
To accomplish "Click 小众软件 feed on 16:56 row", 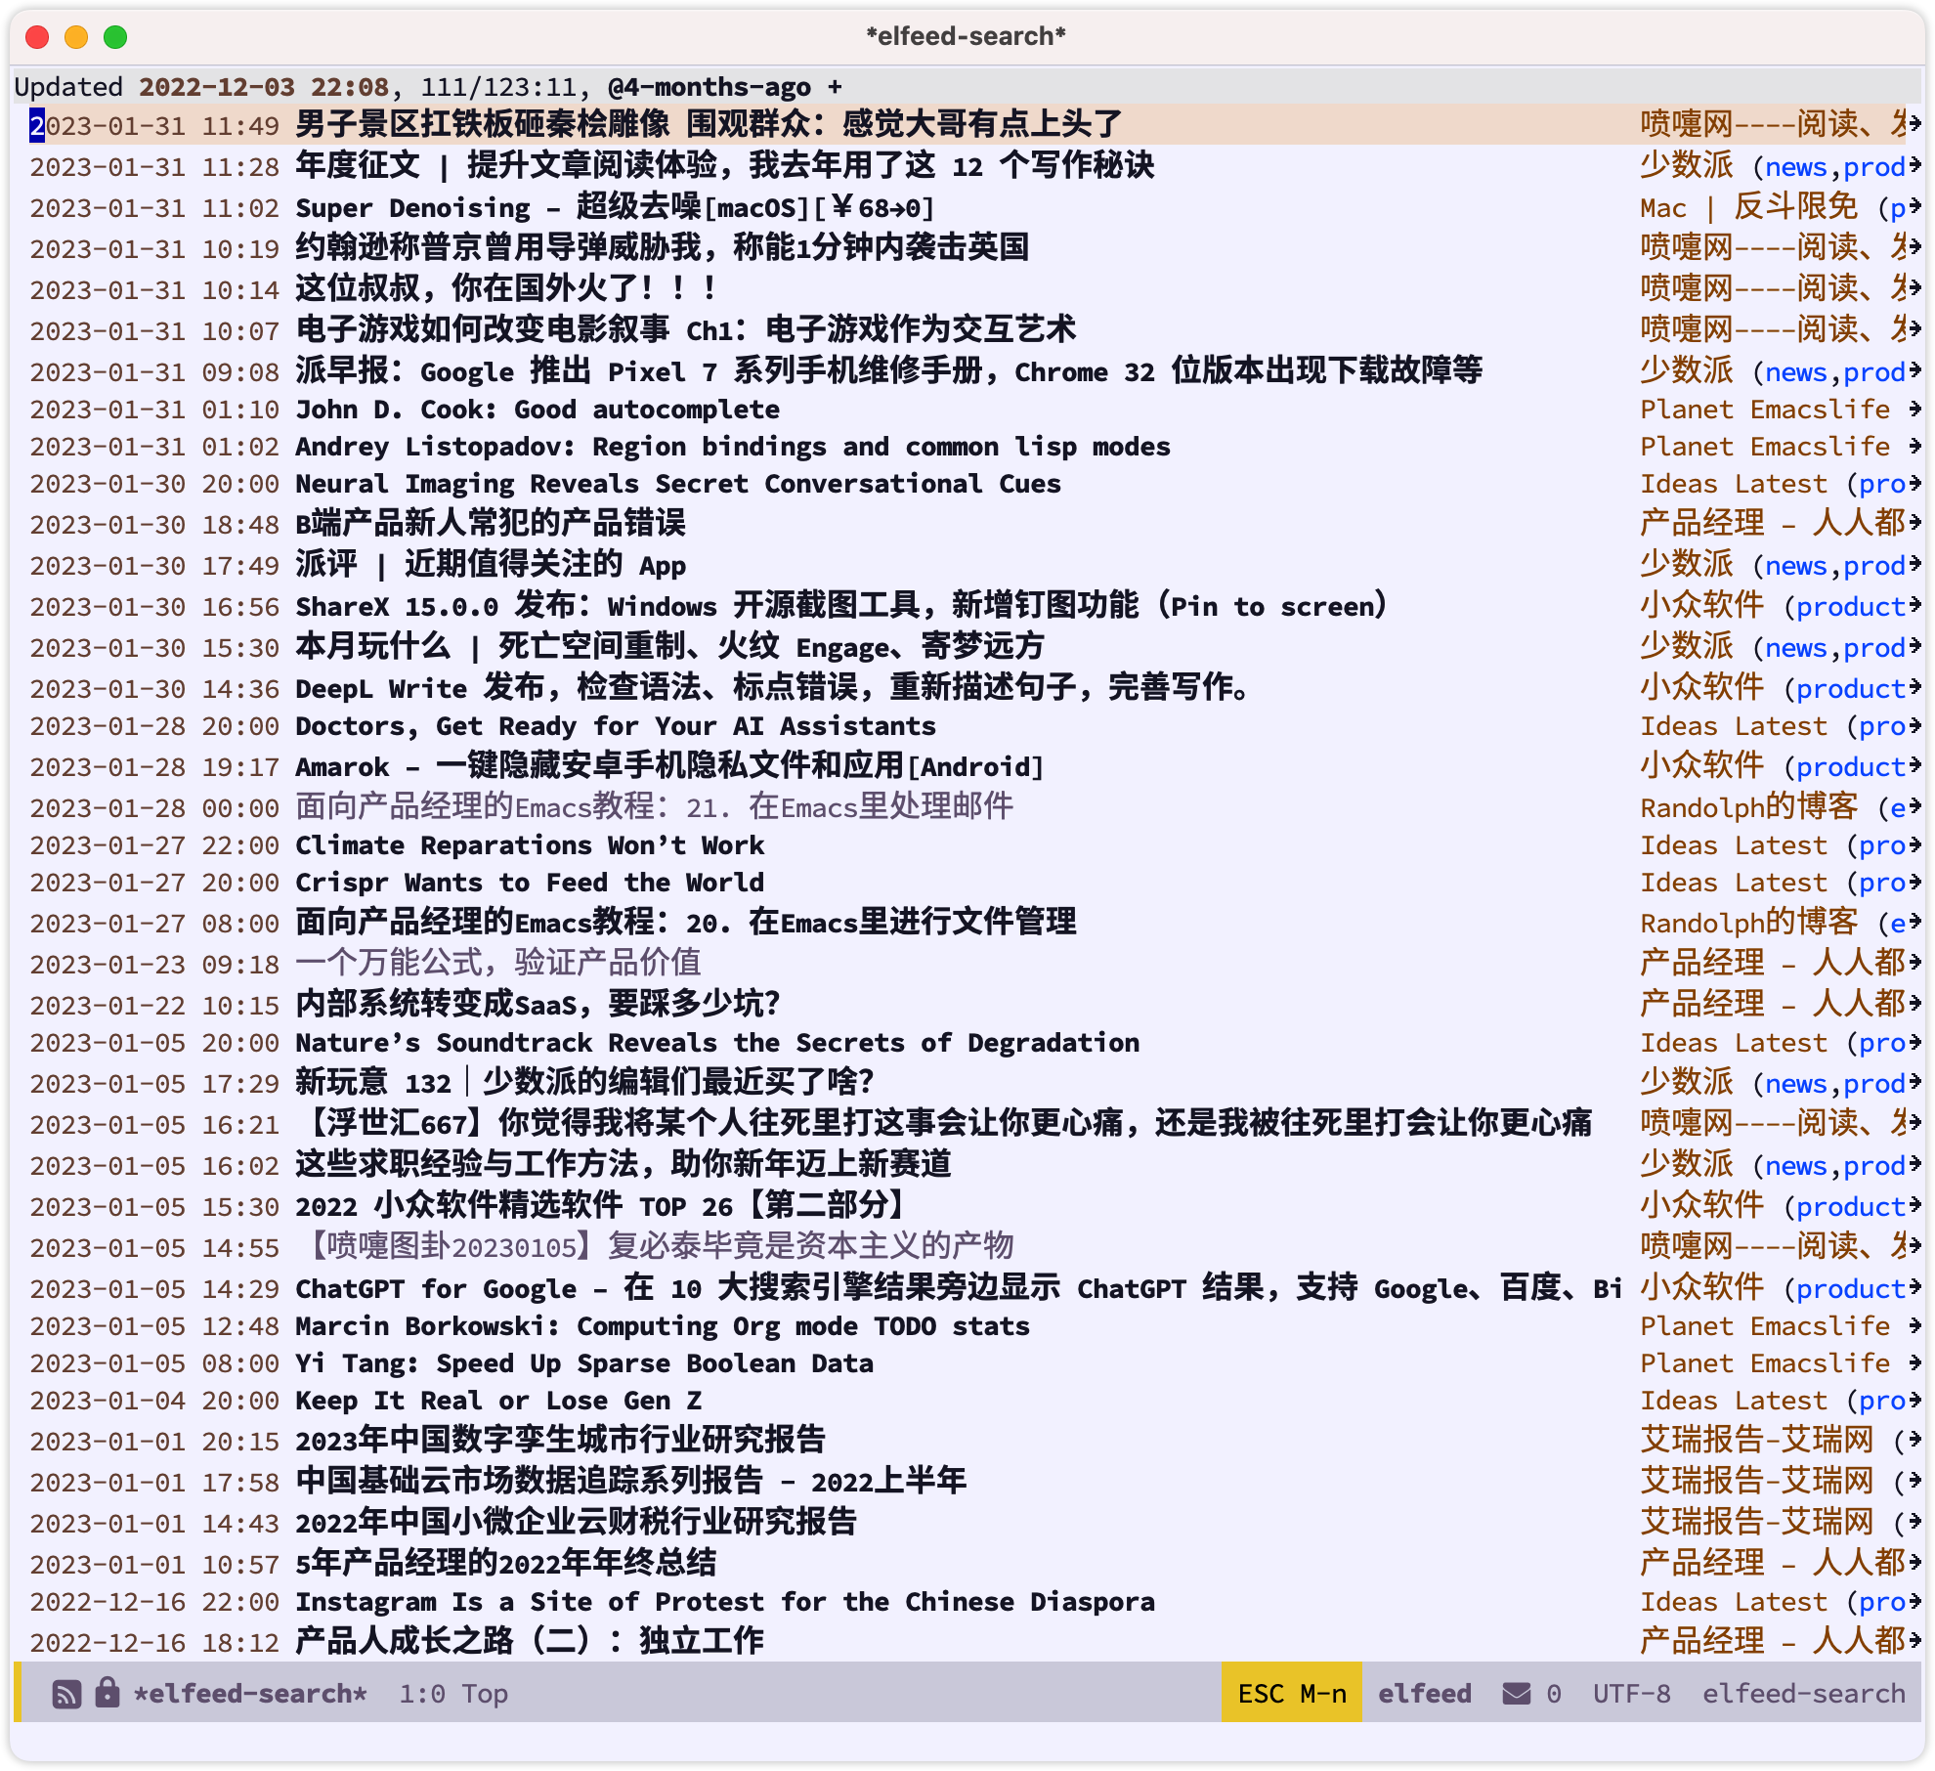I will pyautogui.click(x=1702, y=606).
